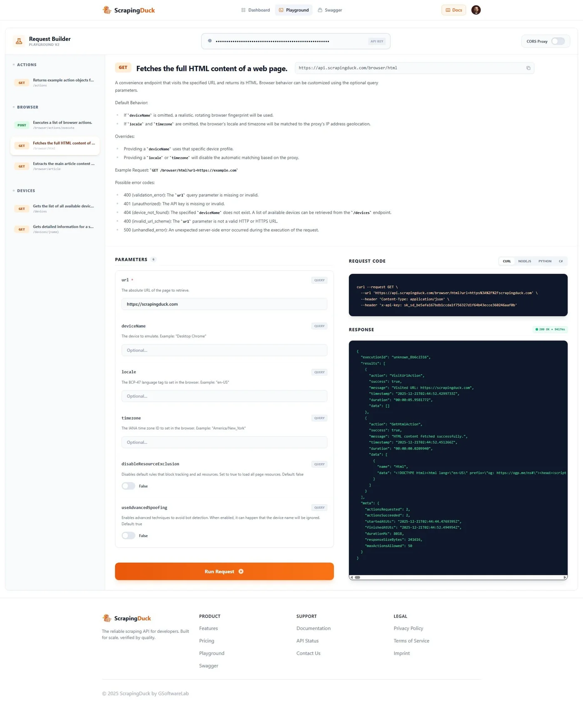
Task: Select the GET /browser/article endpoint
Action: (55, 166)
